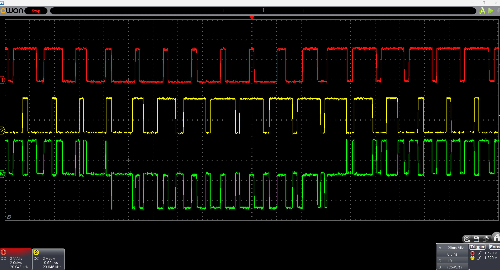Click the waveform memory overview bar
500x270 pixels.
point(263,11)
